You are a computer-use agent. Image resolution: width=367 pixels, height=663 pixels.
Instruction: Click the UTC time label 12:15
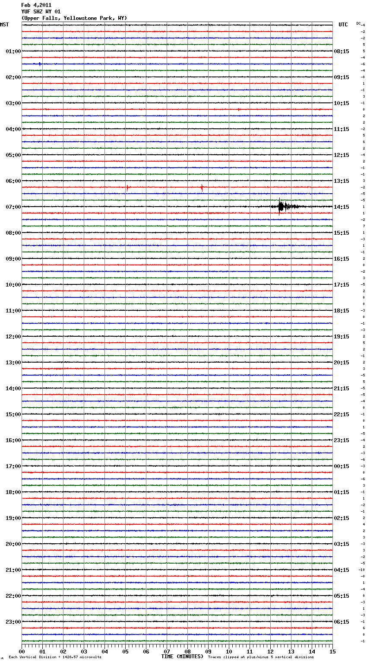point(342,155)
